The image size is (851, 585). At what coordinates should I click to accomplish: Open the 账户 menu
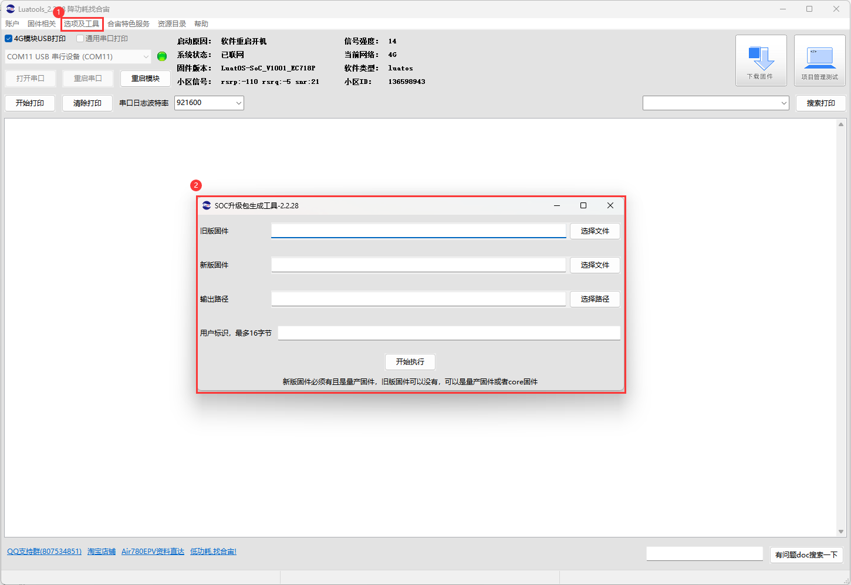[x=12, y=24]
